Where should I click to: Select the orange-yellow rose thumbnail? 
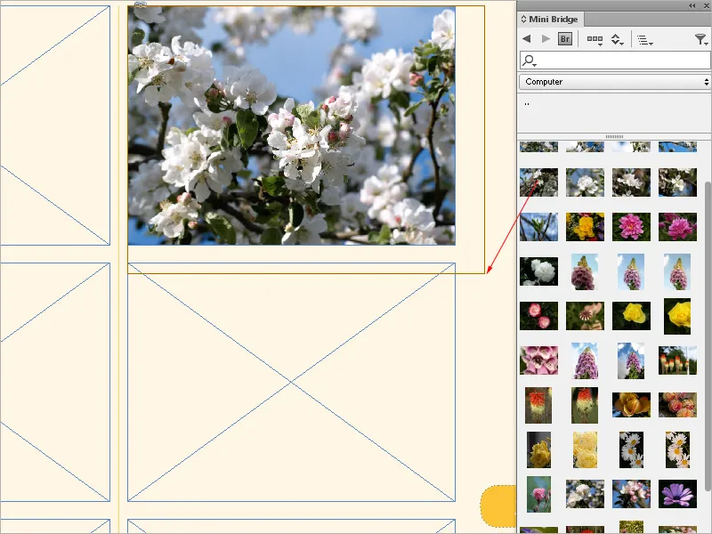click(631, 405)
